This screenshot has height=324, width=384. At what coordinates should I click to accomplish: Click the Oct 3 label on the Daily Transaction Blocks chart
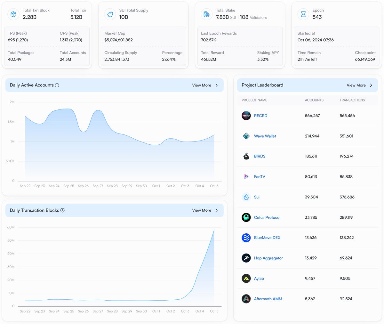[x=185, y=311]
